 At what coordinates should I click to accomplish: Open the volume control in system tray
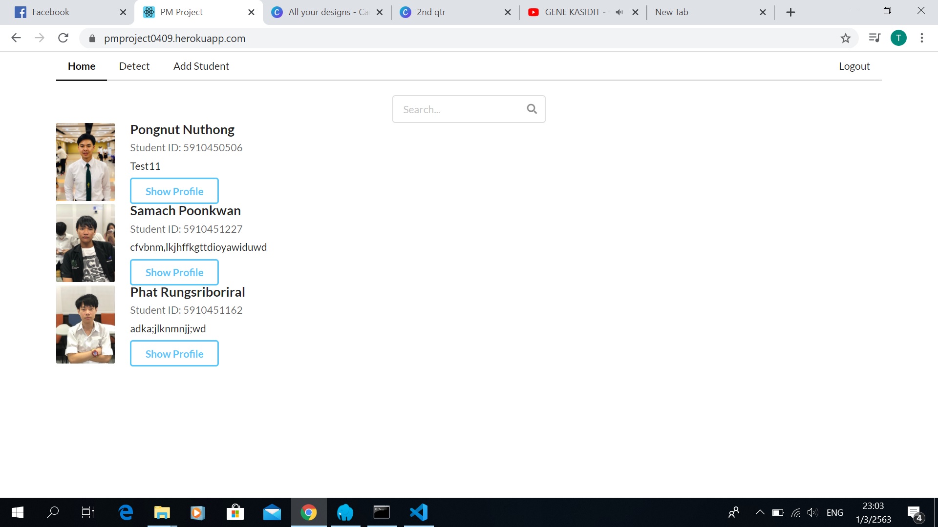pyautogui.click(x=812, y=512)
